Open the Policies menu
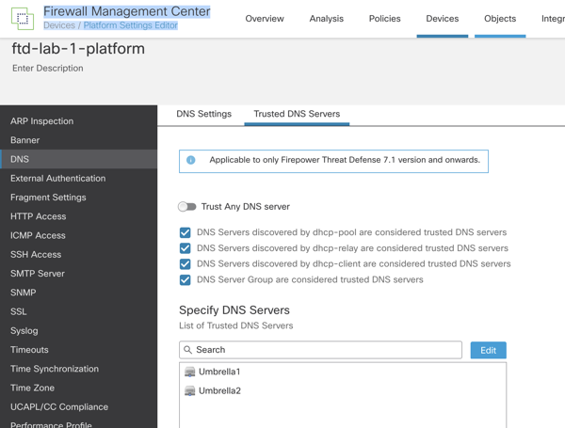Image resolution: width=565 pixels, height=428 pixels. (384, 19)
